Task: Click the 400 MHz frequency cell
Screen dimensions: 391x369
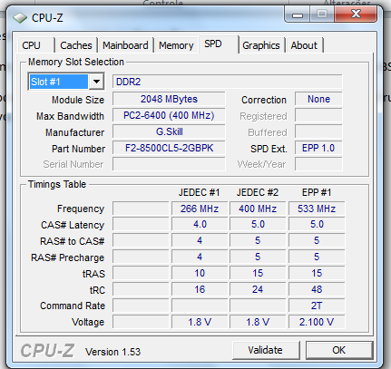Action: tap(258, 209)
